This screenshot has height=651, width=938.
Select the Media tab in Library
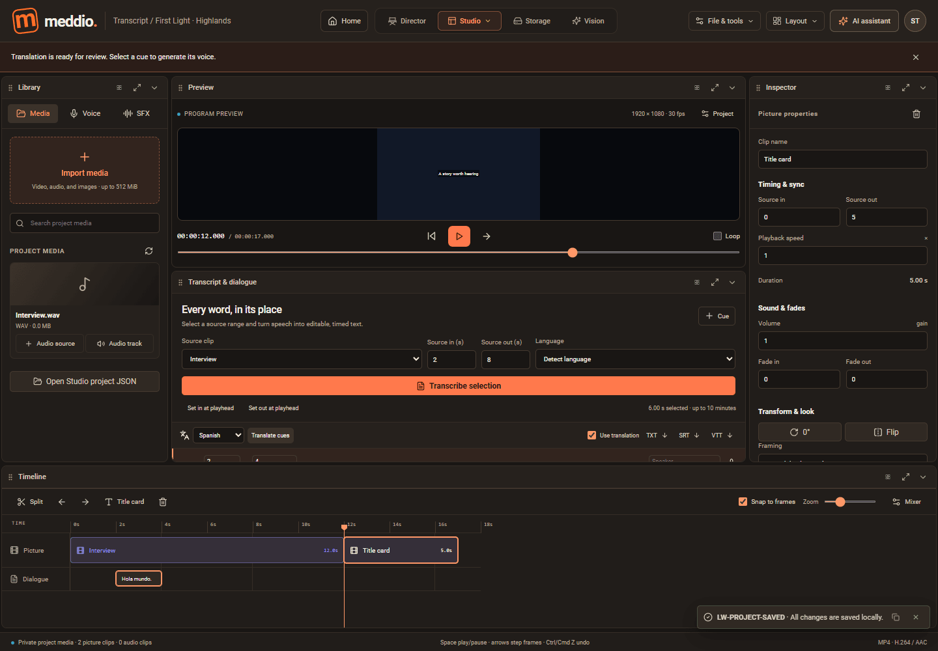(33, 113)
